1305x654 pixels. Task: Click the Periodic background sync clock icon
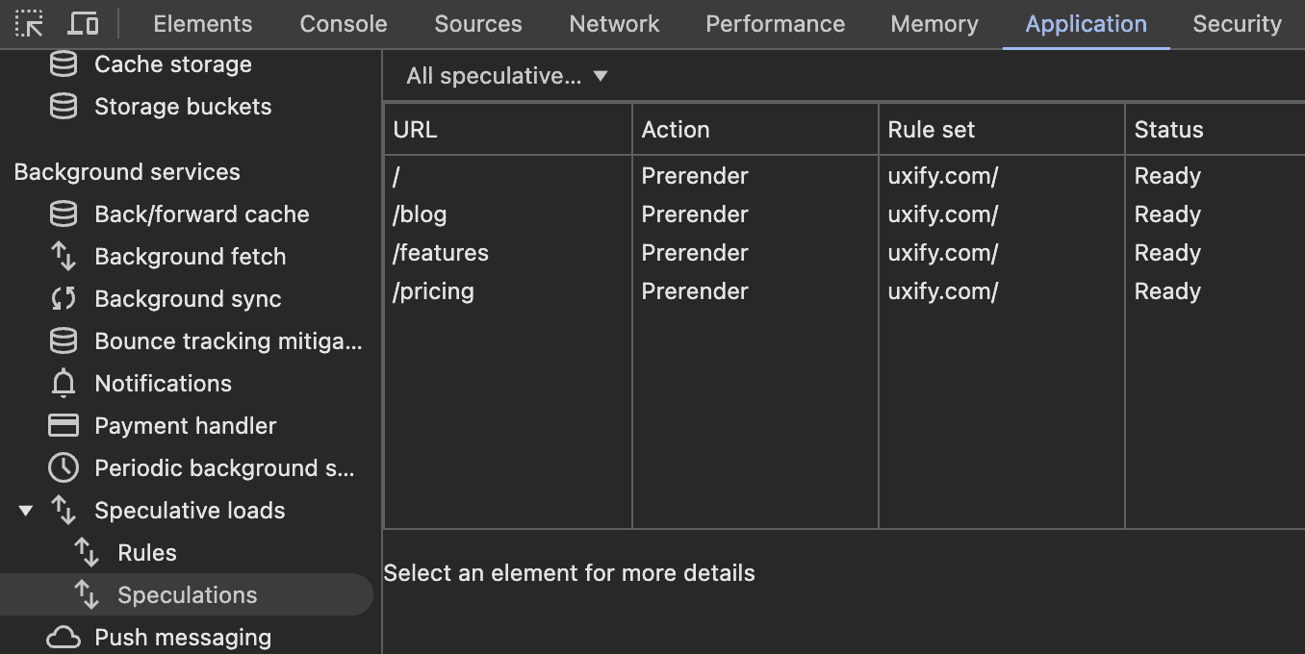63,467
